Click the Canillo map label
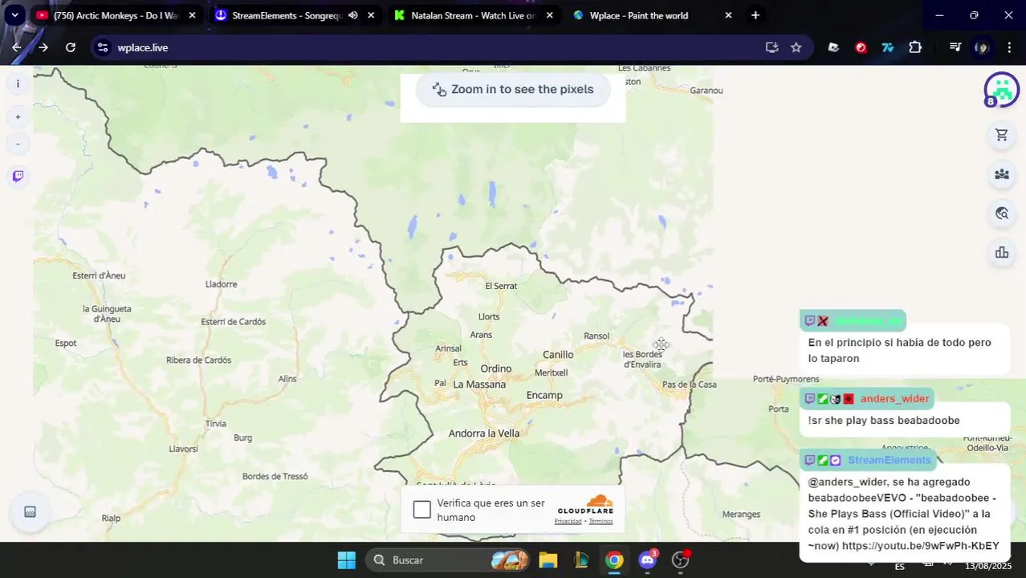The width and height of the screenshot is (1026, 578). (x=558, y=355)
